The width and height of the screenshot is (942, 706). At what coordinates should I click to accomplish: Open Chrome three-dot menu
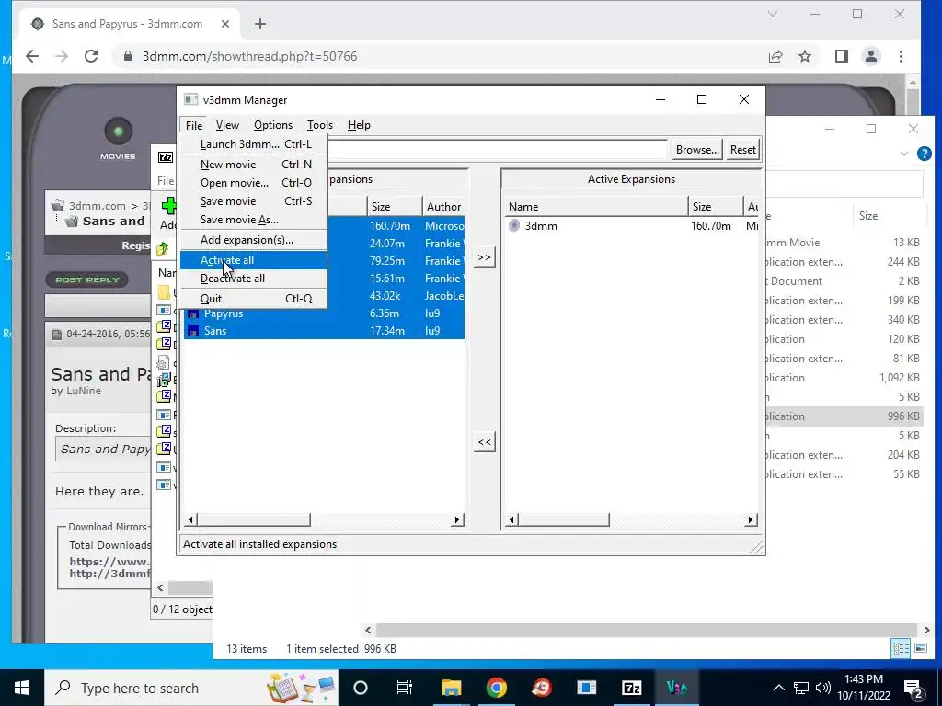(x=901, y=56)
